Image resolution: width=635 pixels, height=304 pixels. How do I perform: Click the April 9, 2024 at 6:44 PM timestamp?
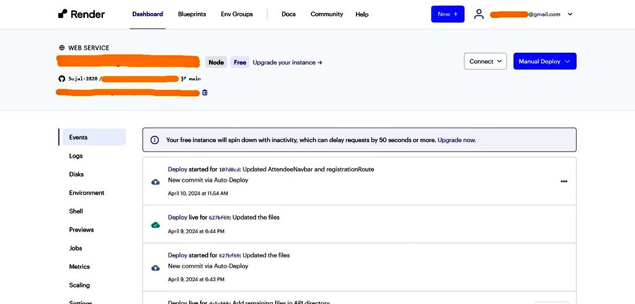click(196, 231)
